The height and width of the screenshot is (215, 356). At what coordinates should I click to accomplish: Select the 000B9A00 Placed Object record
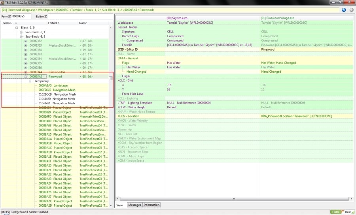pos(55,121)
